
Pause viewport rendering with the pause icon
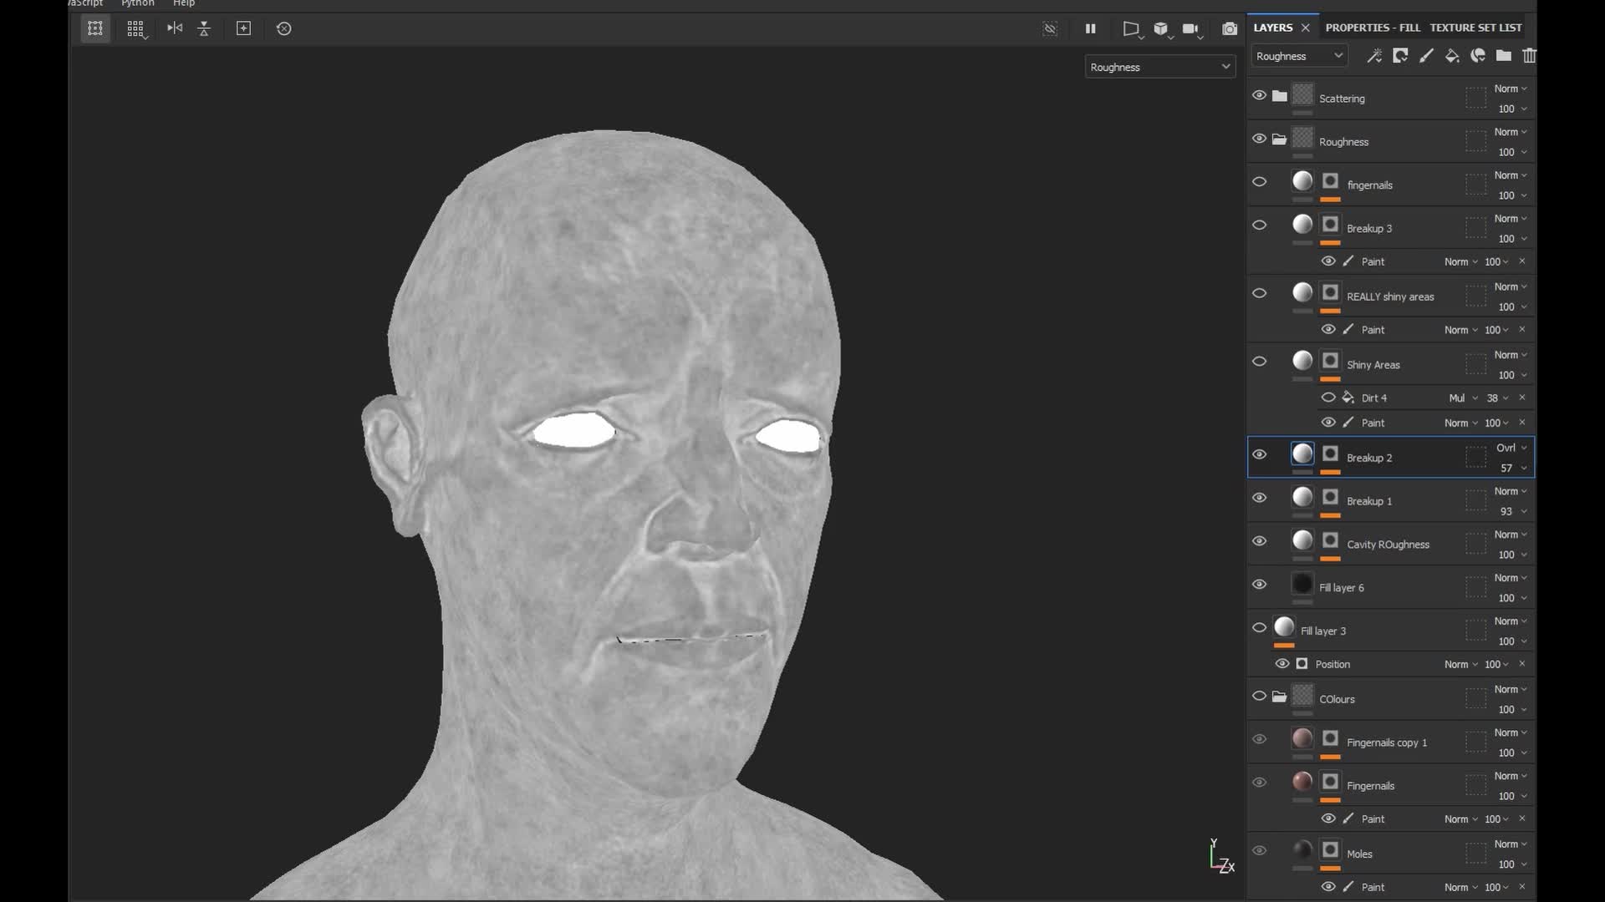point(1090,28)
